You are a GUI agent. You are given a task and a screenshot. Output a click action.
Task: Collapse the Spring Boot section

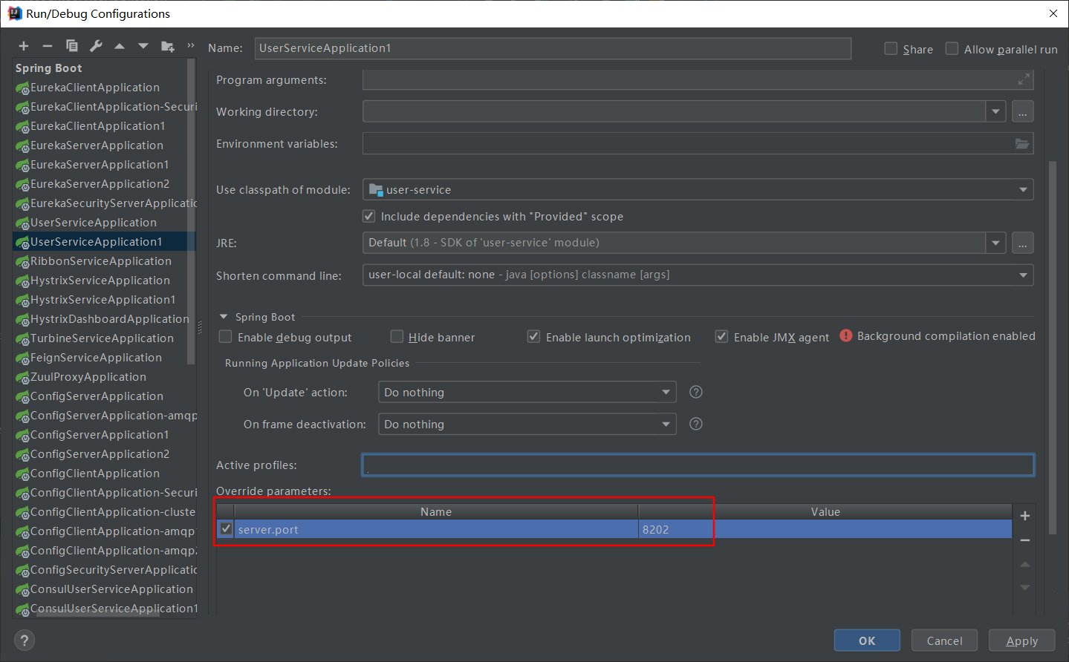(224, 317)
